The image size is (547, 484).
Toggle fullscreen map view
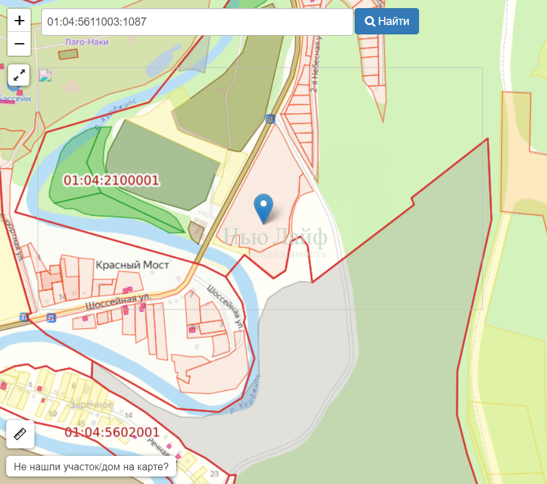[x=19, y=76]
